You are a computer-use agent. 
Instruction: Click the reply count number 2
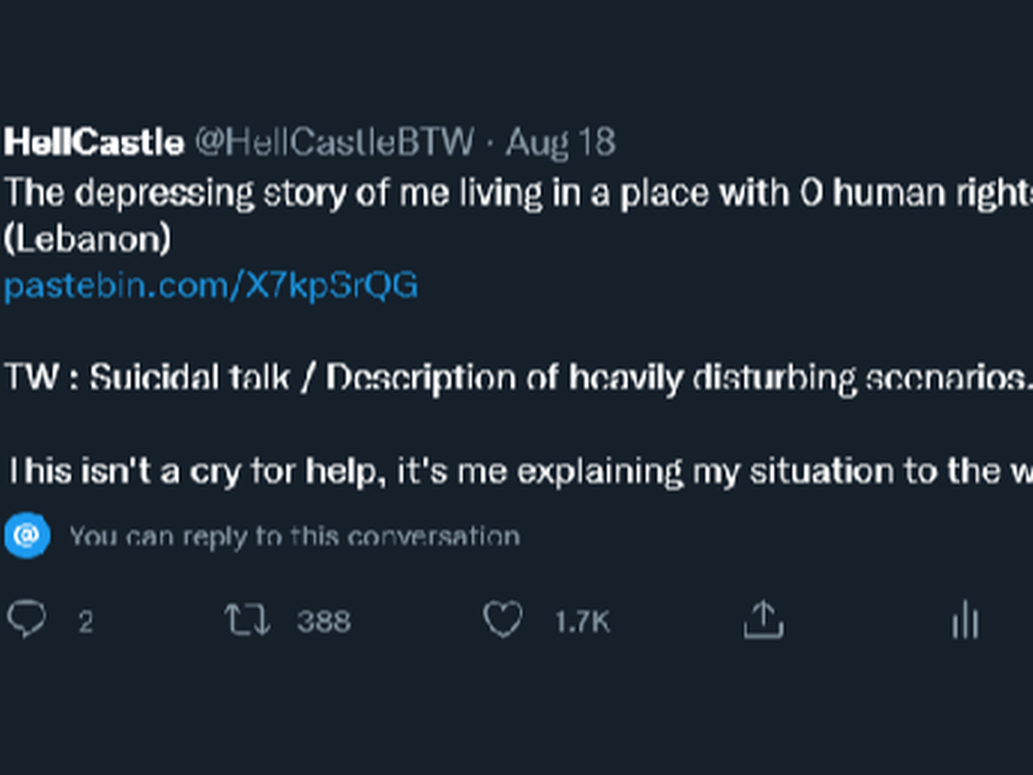click(x=85, y=622)
